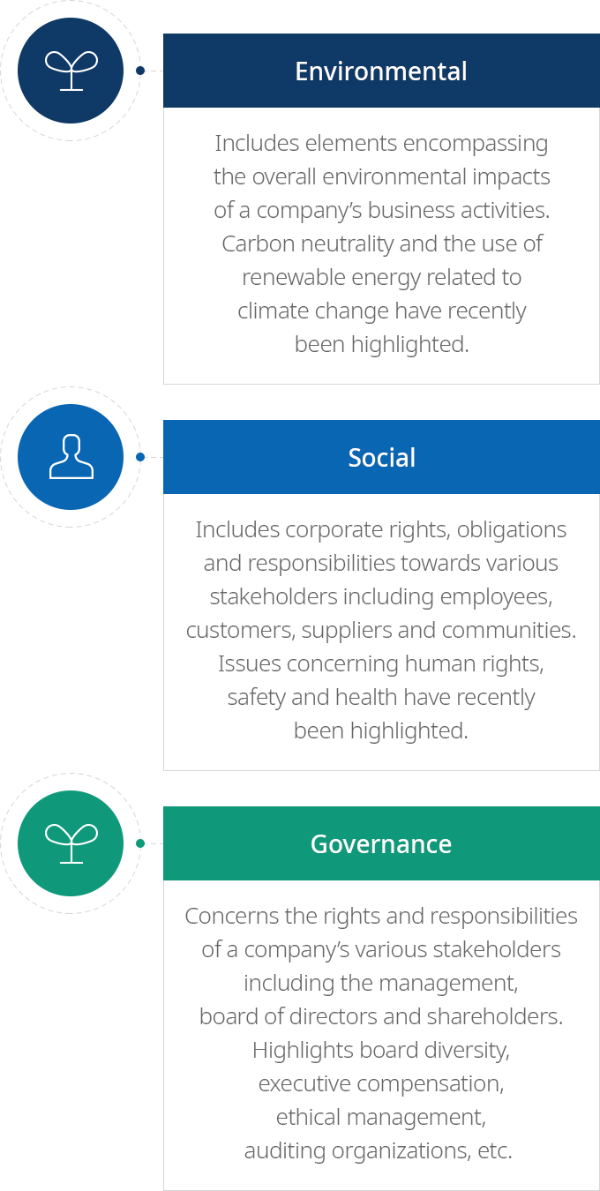Click the Governance description about board diversity
The height and width of the screenshot is (1191, 600).
click(381, 1033)
